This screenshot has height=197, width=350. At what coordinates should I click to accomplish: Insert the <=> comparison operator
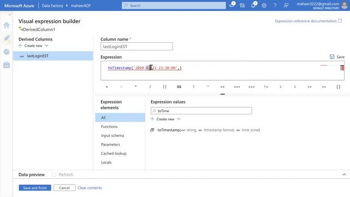pos(252,86)
